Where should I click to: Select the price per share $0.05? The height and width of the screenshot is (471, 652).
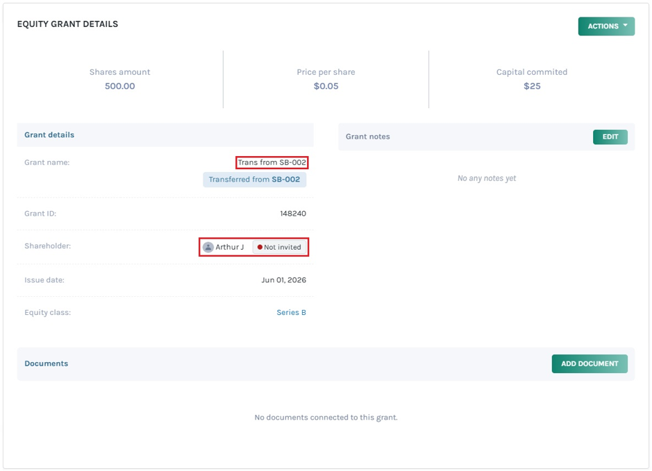click(x=326, y=86)
